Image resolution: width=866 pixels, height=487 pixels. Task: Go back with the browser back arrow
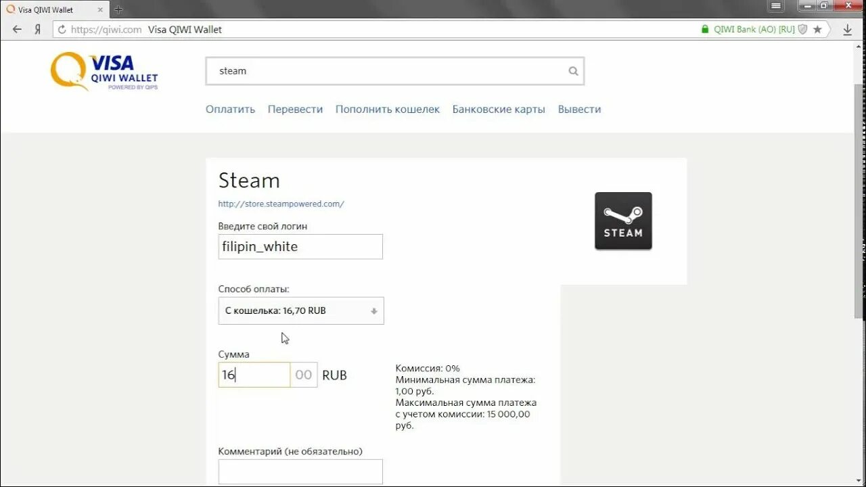[17, 29]
